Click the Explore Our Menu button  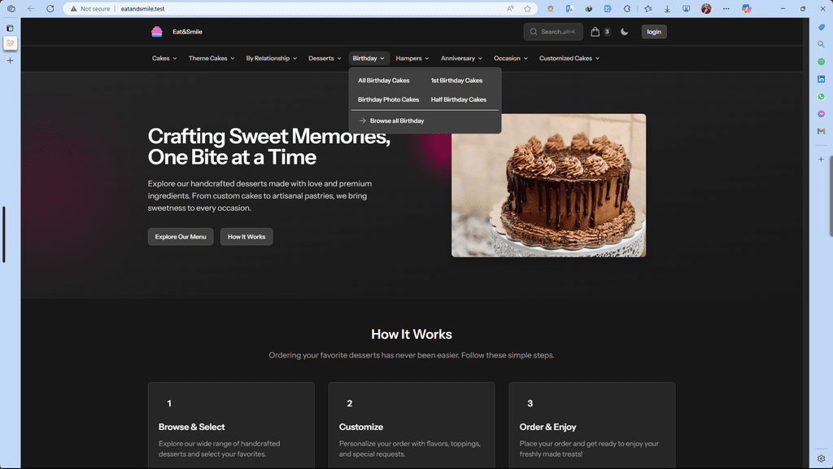pos(181,237)
